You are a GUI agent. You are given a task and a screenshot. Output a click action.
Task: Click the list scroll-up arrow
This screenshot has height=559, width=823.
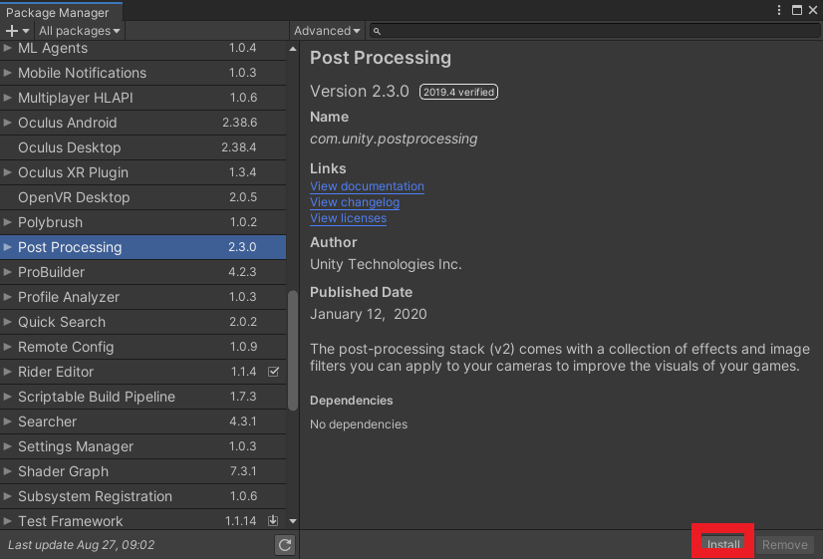click(293, 47)
